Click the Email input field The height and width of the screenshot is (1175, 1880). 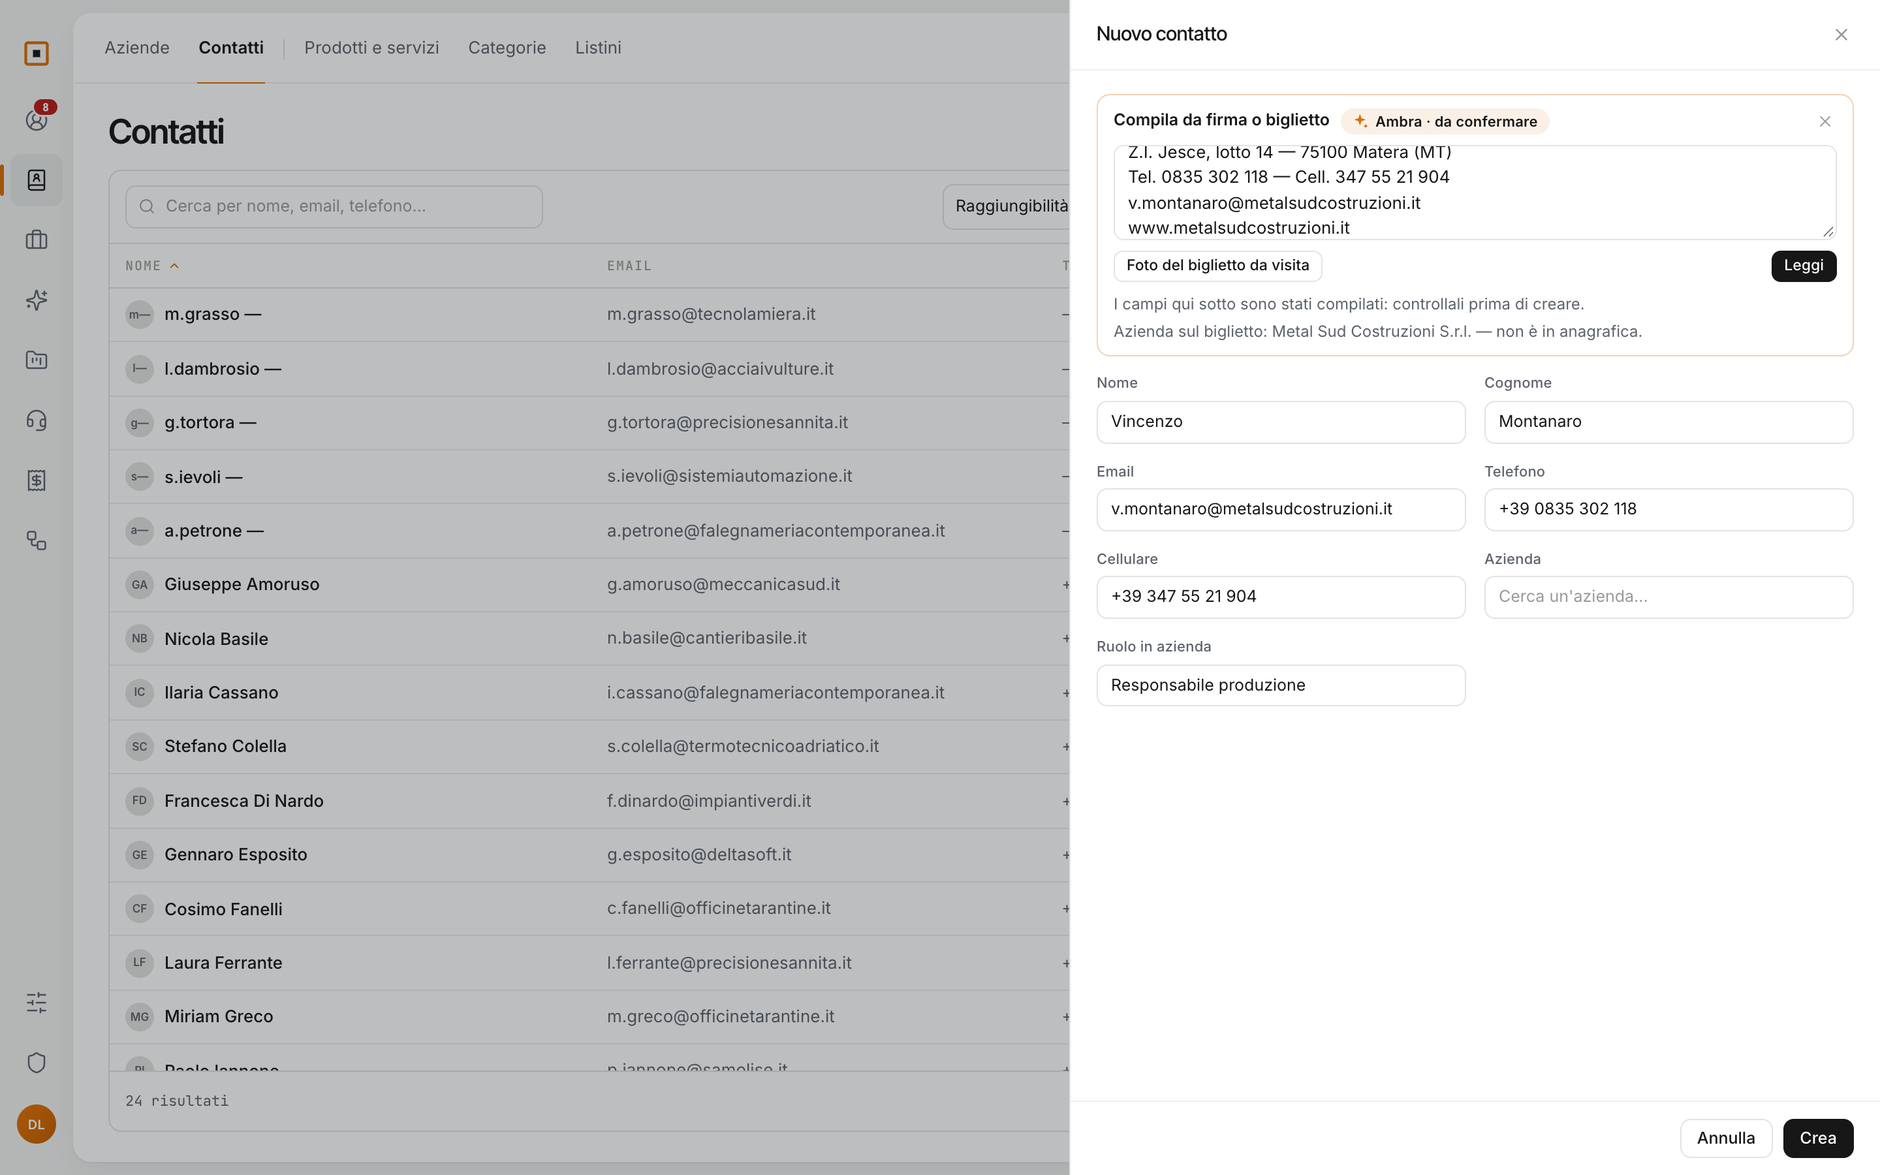pos(1280,509)
